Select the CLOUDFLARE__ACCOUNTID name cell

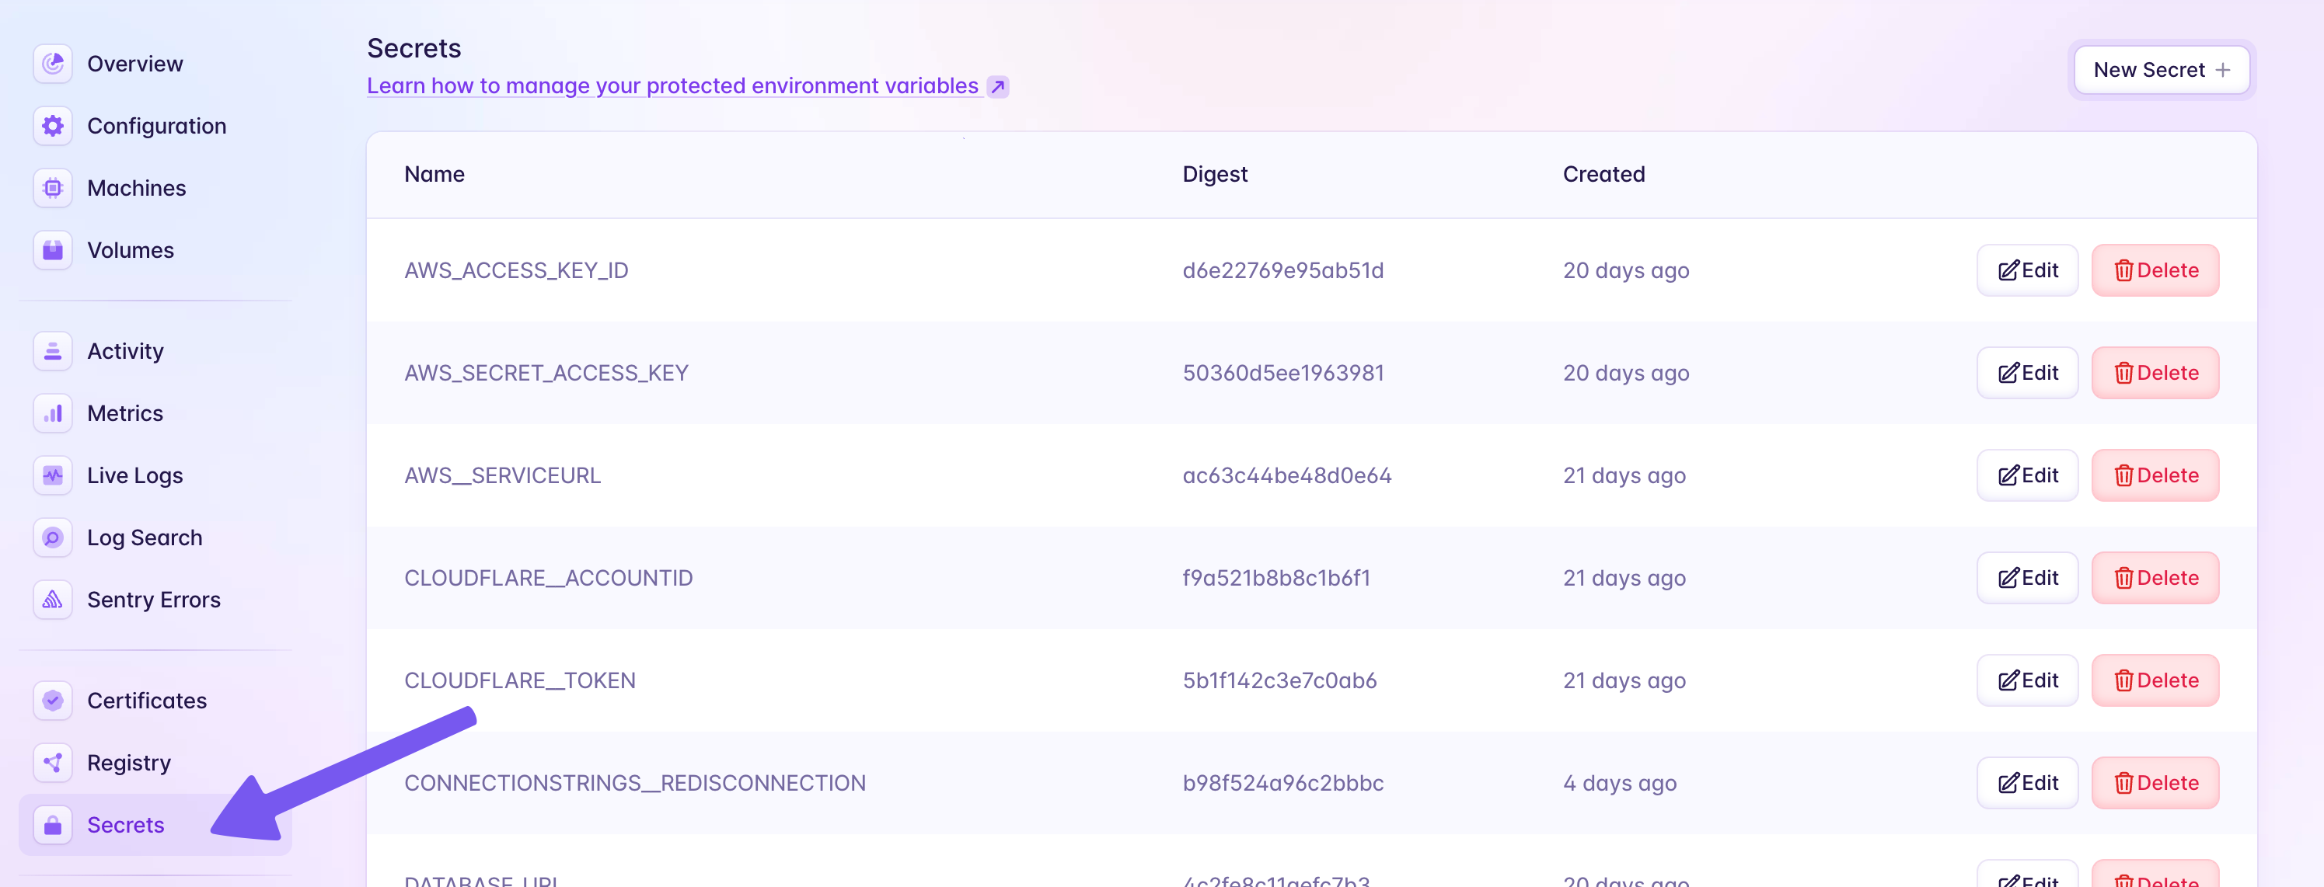pos(549,579)
